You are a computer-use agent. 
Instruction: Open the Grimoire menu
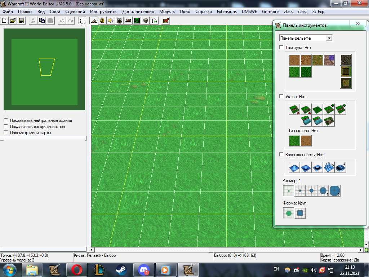270,11
